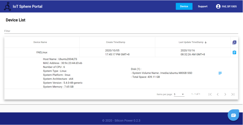This screenshot has height=125, width=243.
Task: Click the IoT Sphere Portal logo icon
Action: tap(7, 6)
